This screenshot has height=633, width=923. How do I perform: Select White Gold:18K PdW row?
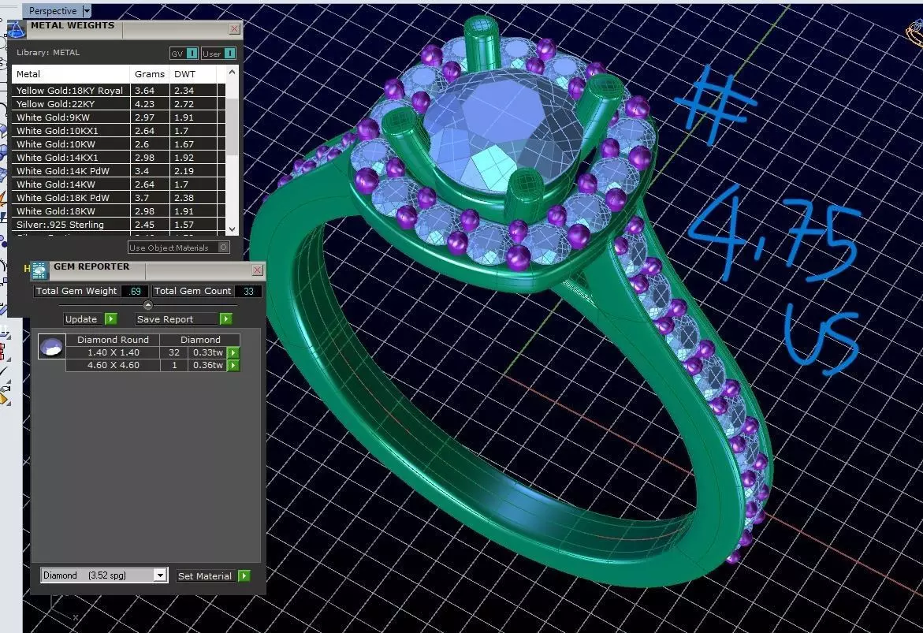tap(119, 198)
